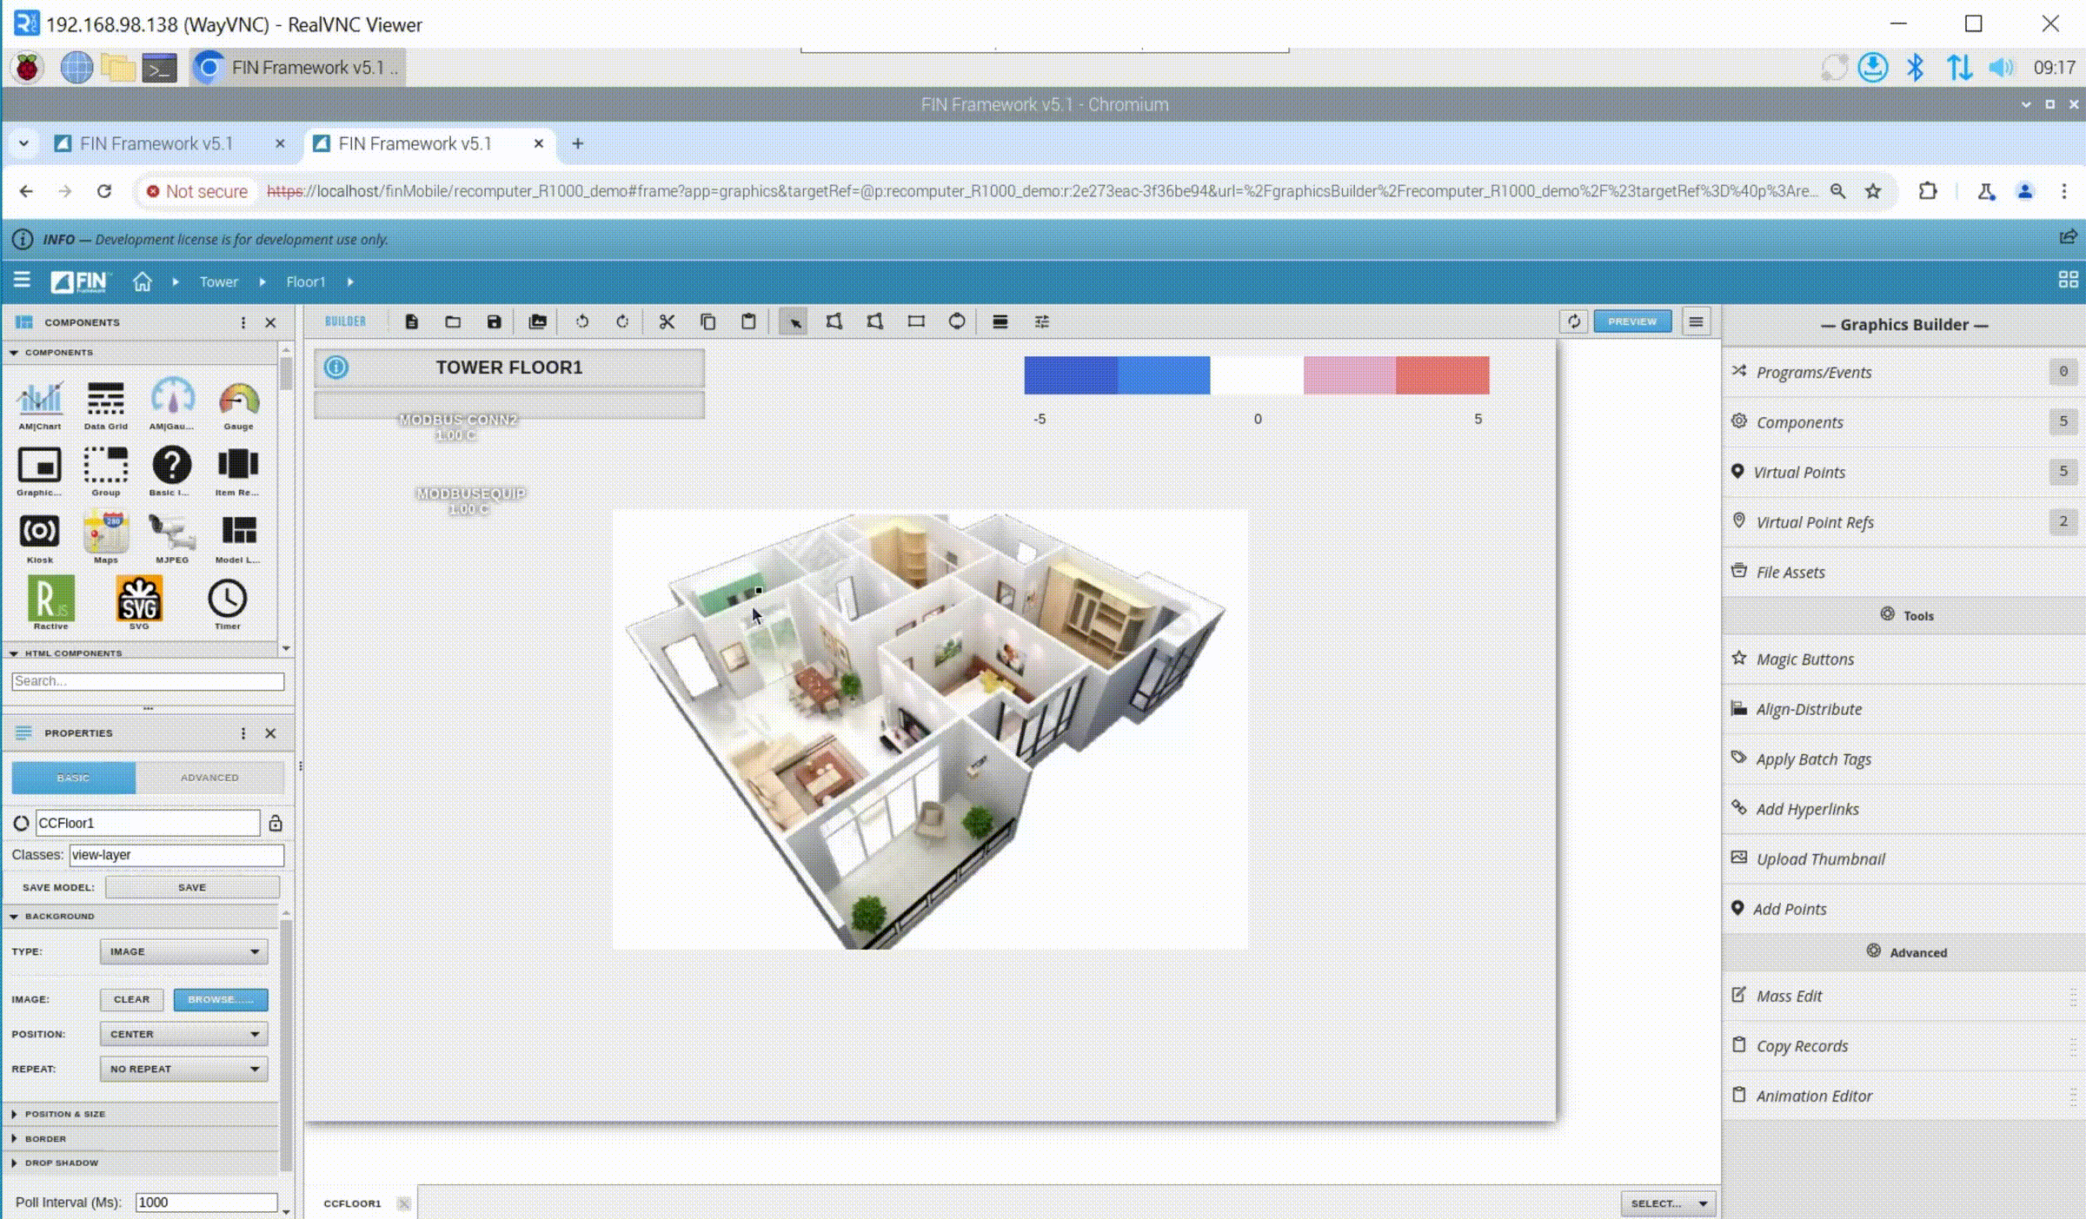Open Align-Distribute tool
Screen dimensions: 2086x1219
pos(1903,709)
